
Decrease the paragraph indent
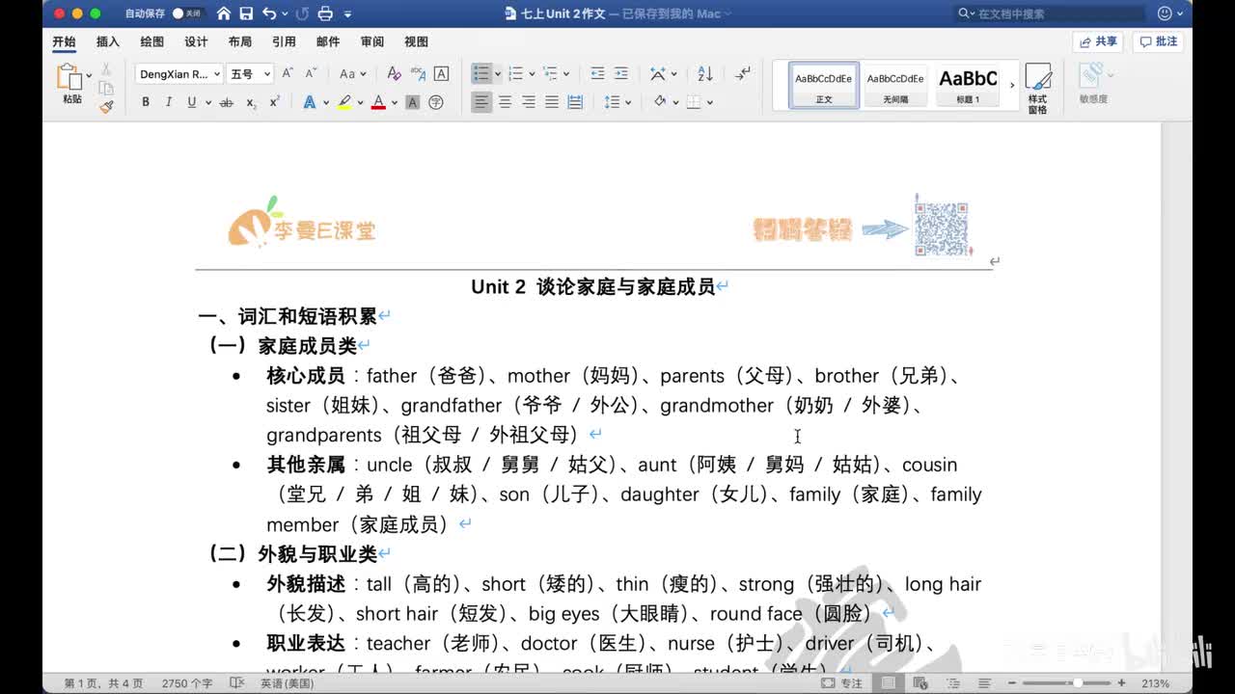tap(597, 73)
